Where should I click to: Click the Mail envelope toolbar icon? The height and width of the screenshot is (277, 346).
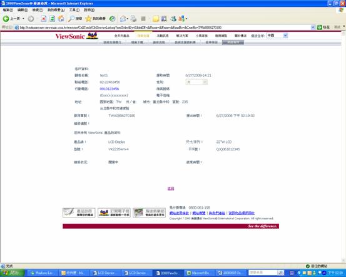point(123,19)
